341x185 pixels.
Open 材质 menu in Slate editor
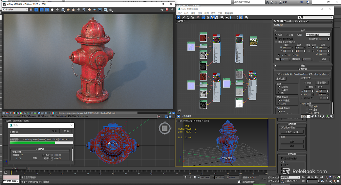tap(186, 13)
